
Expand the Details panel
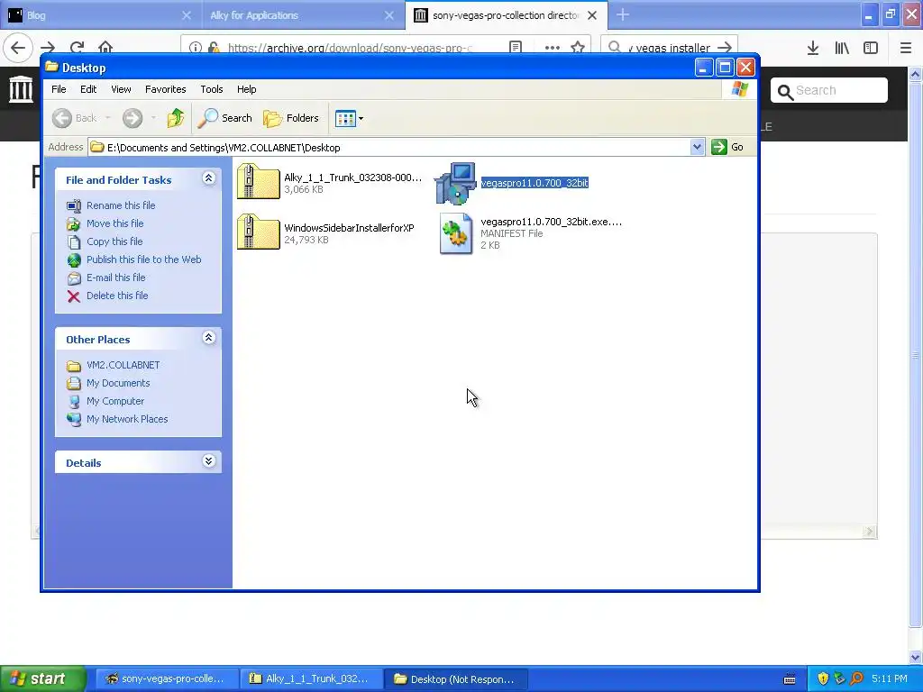coord(208,461)
